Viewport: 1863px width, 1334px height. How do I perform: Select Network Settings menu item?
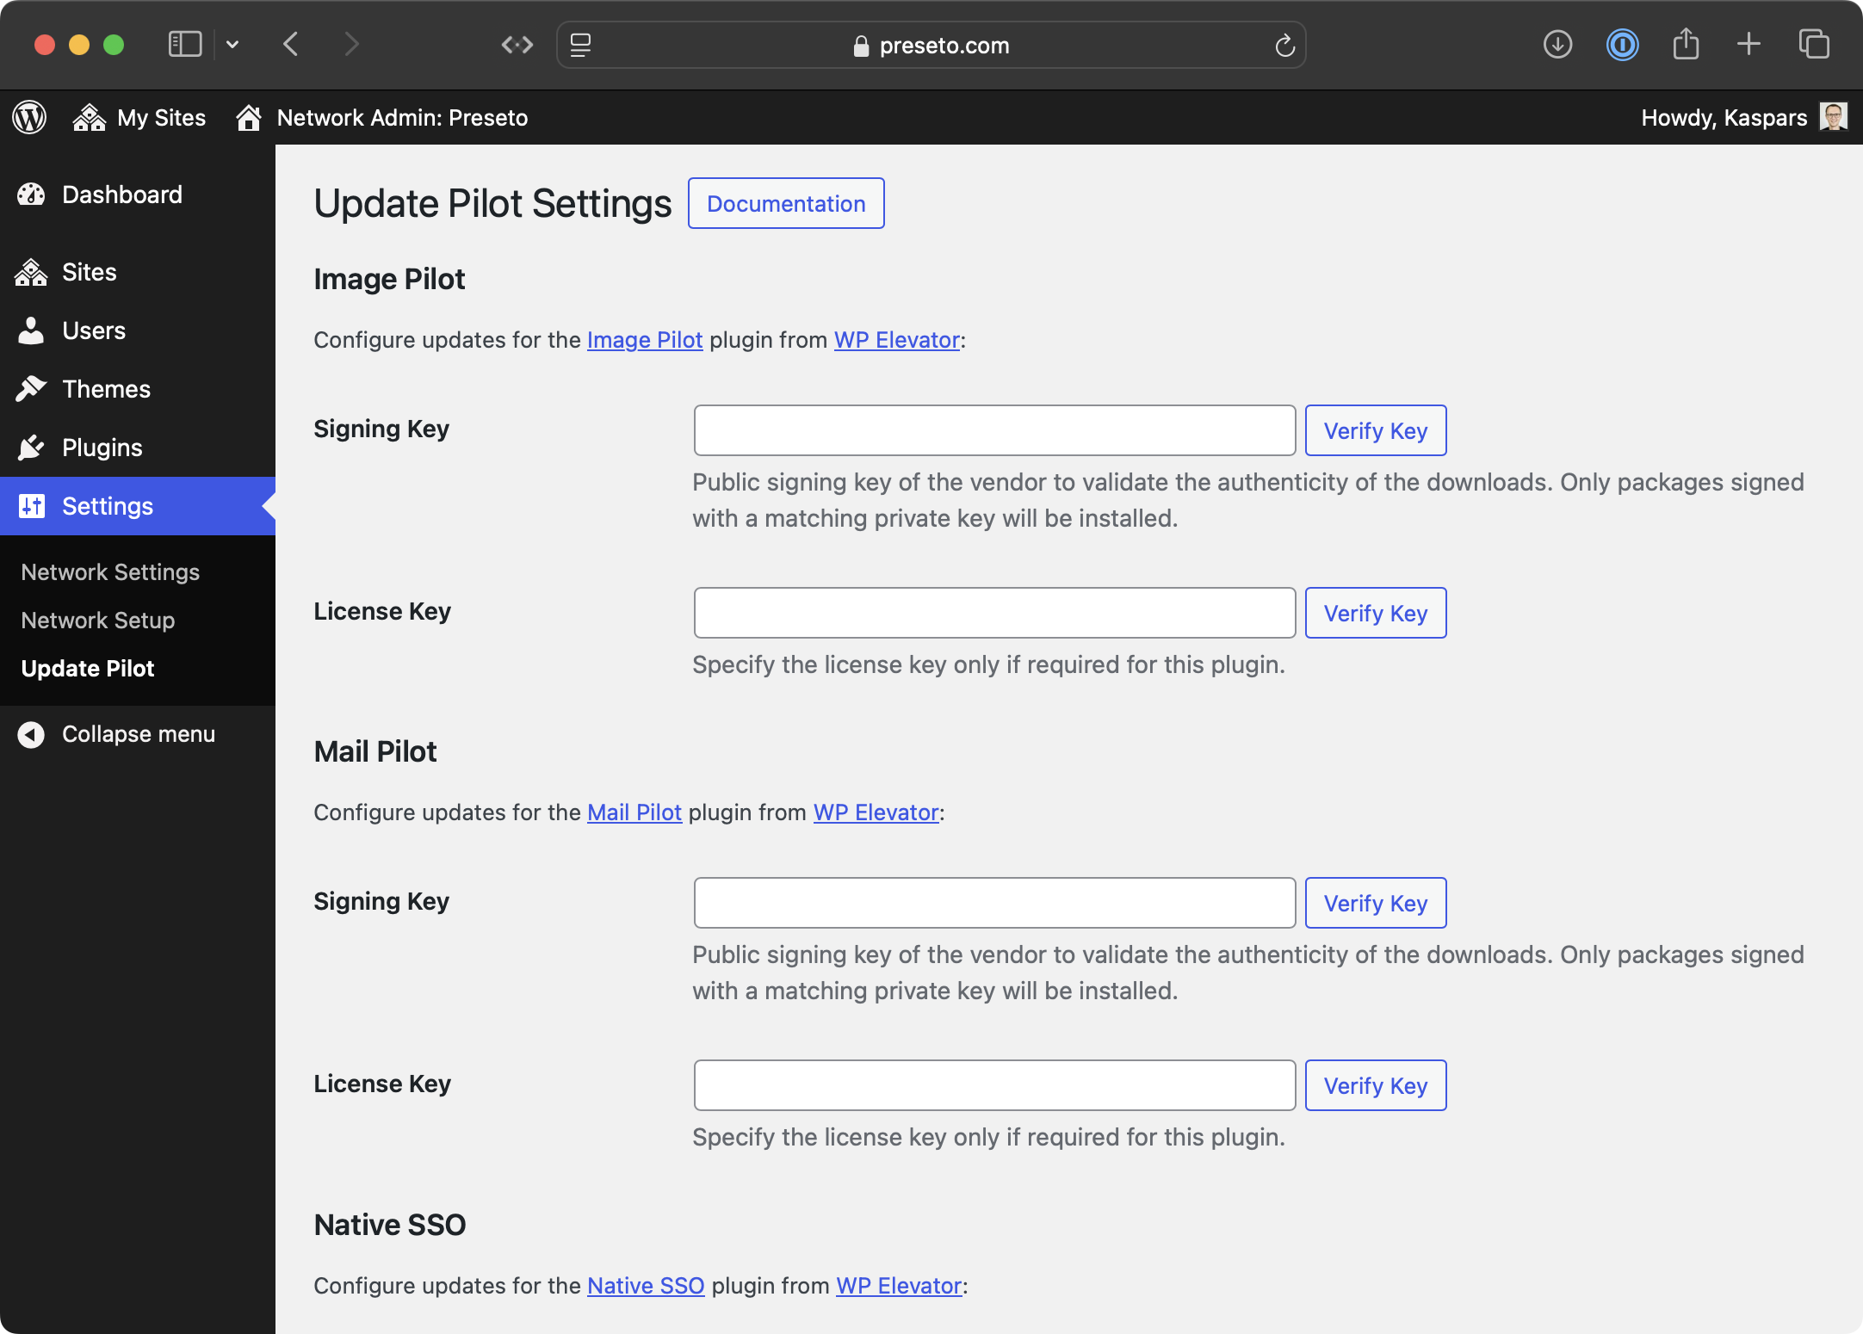(x=109, y=571)
